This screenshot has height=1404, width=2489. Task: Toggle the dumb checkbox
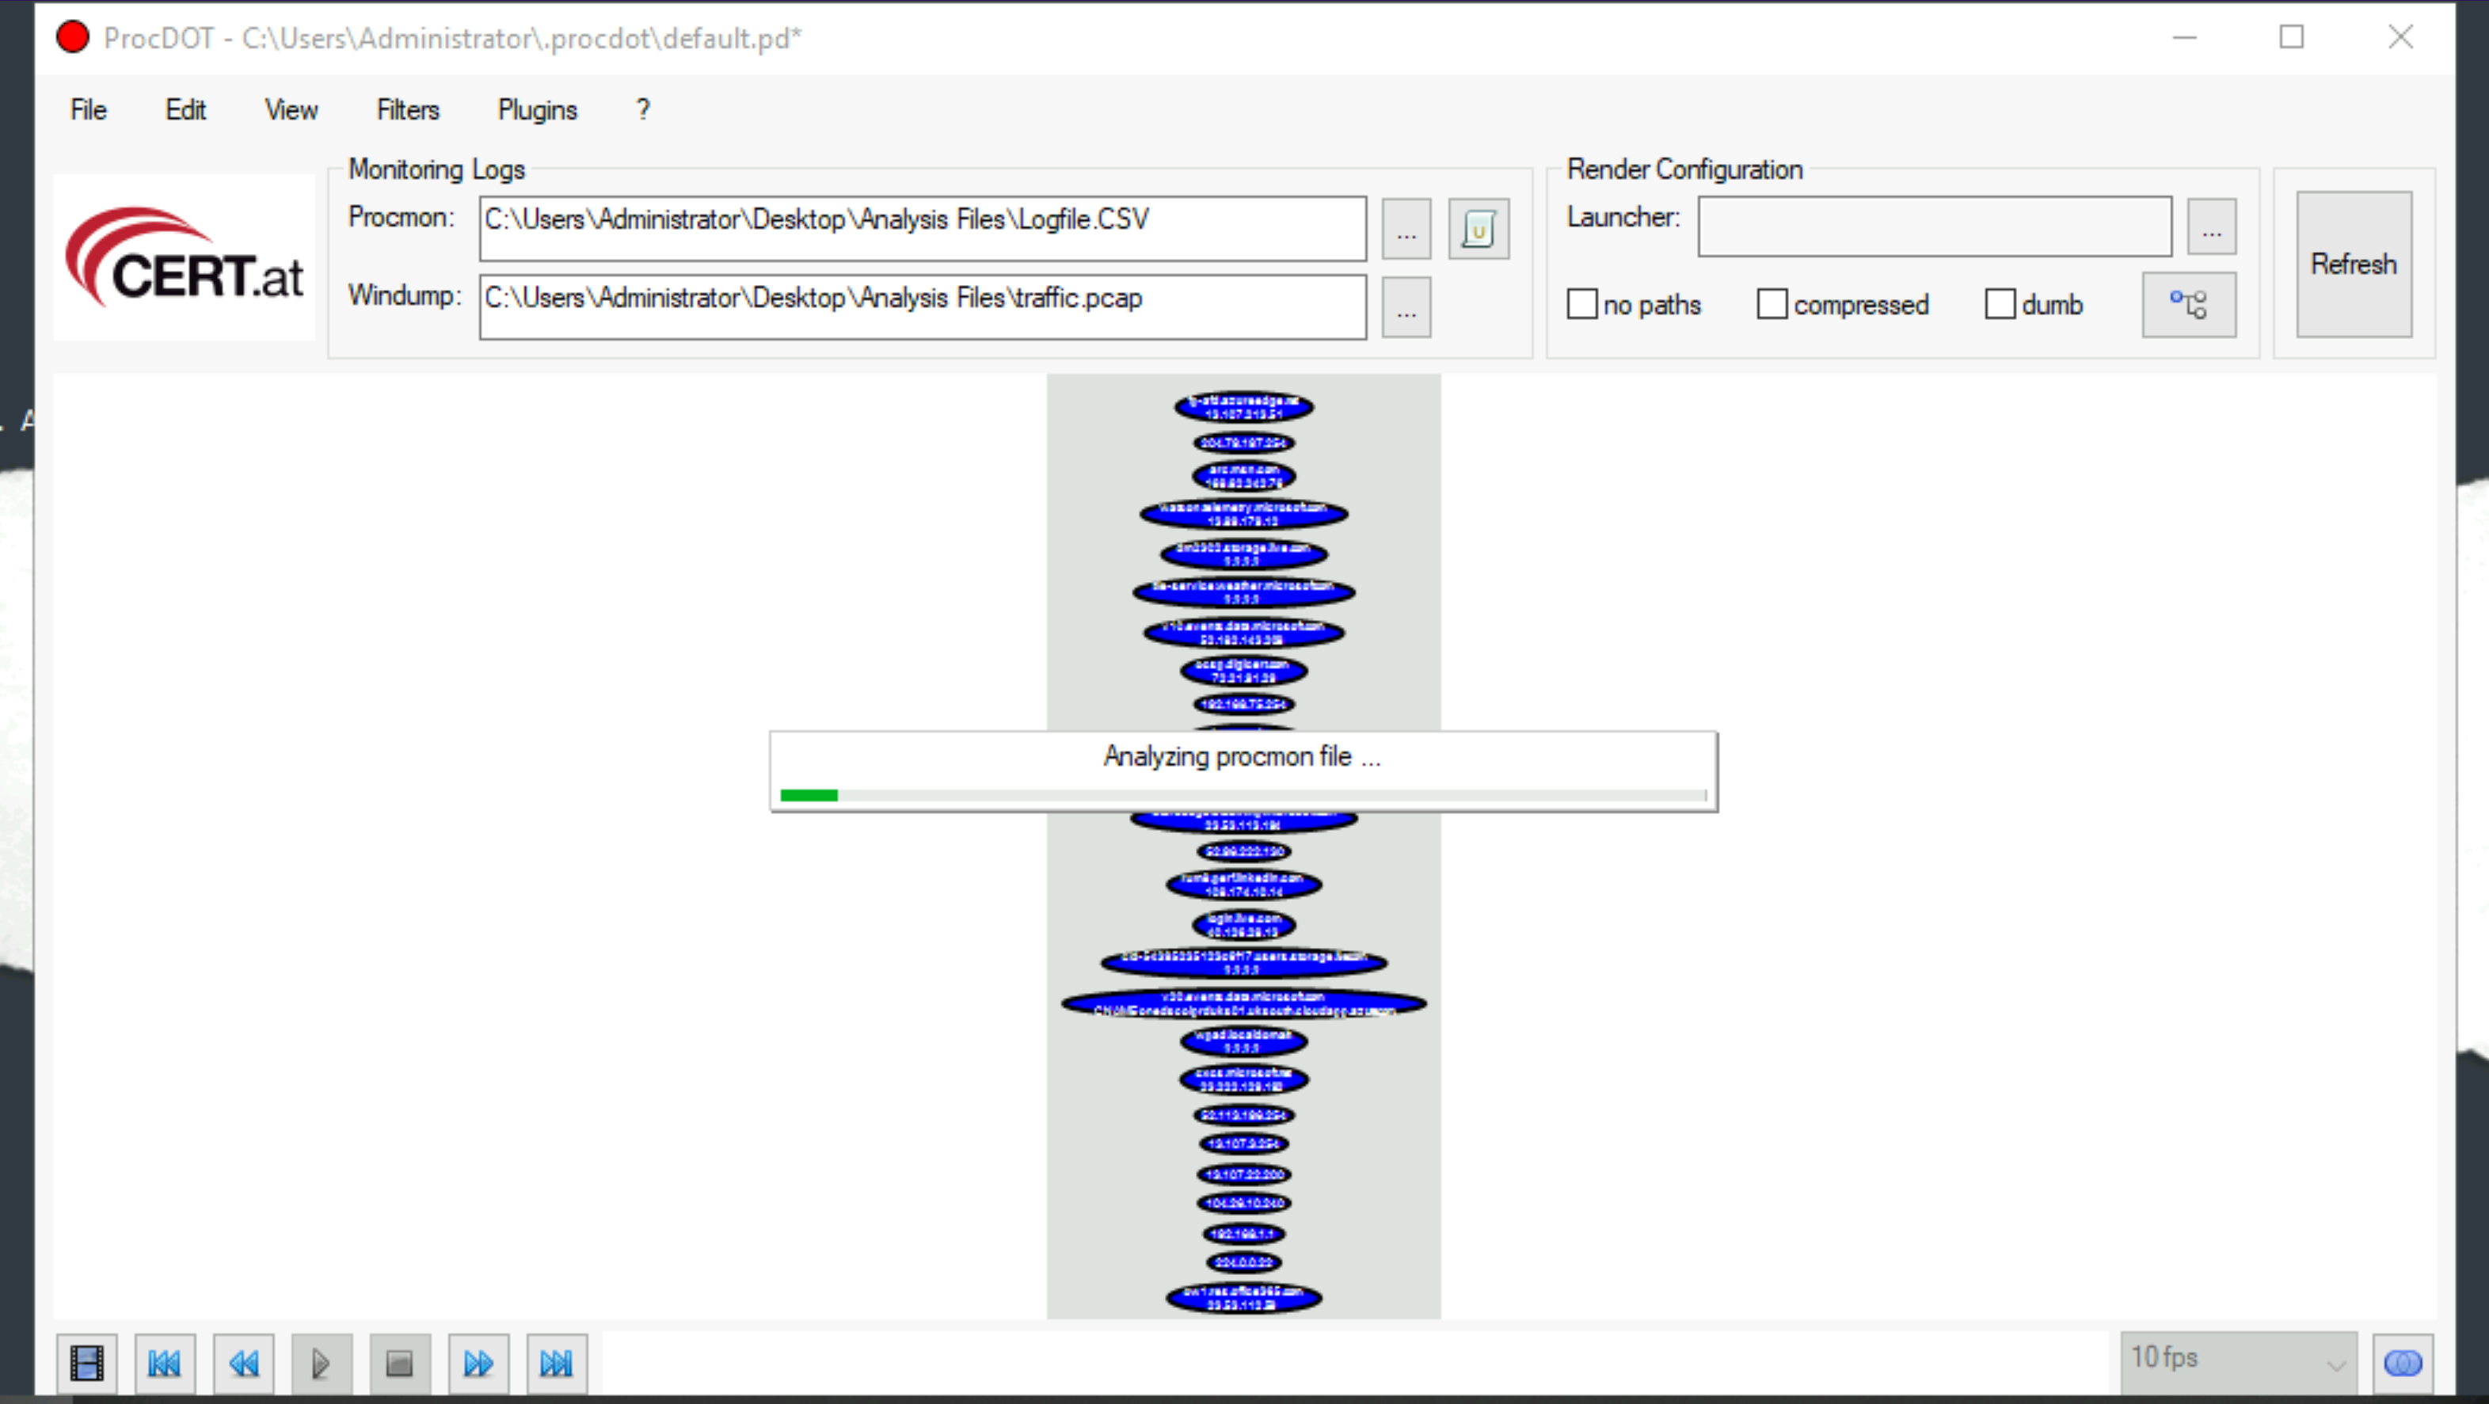[1999, 304]
